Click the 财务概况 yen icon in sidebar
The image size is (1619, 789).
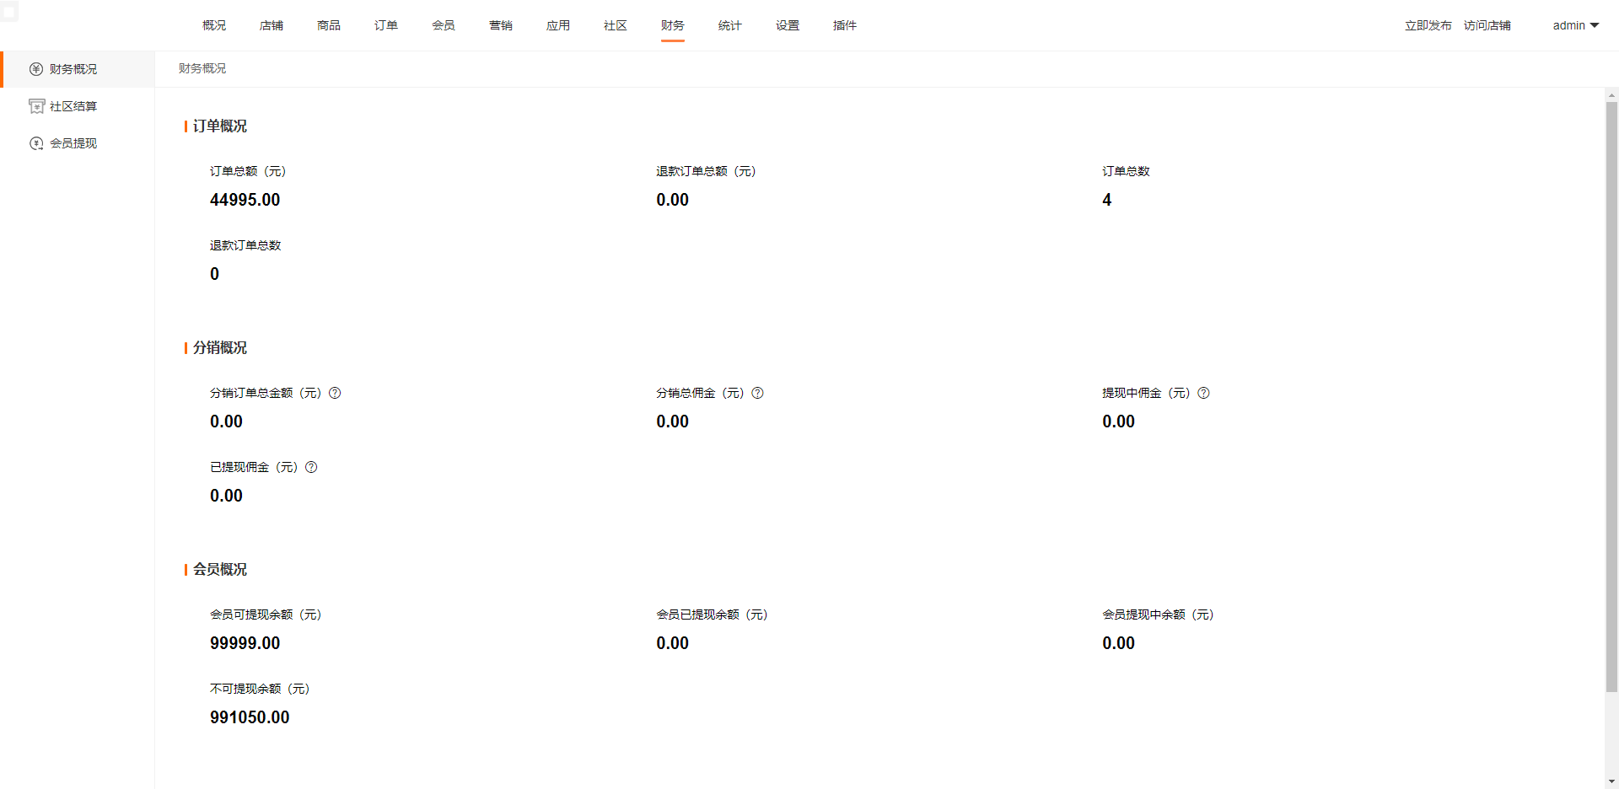(x=36, y=69)
